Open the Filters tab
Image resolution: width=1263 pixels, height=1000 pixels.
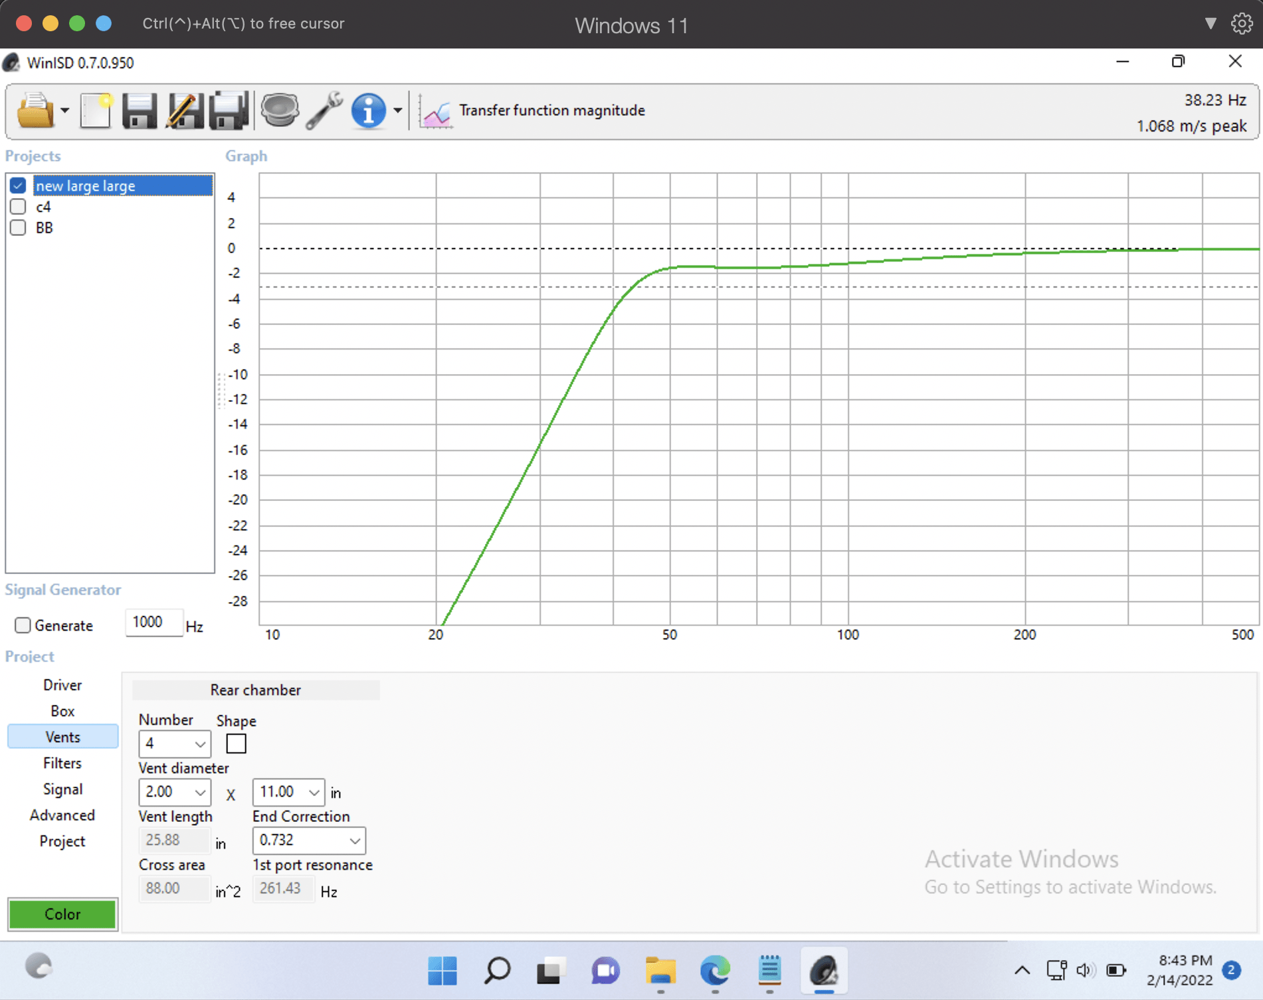(62, 763)
